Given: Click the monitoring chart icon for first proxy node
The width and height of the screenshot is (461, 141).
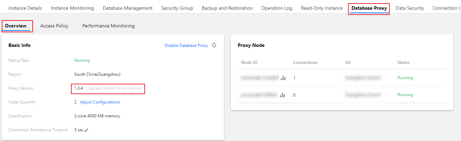Looking at the screenshot, I should pos(283,78).
